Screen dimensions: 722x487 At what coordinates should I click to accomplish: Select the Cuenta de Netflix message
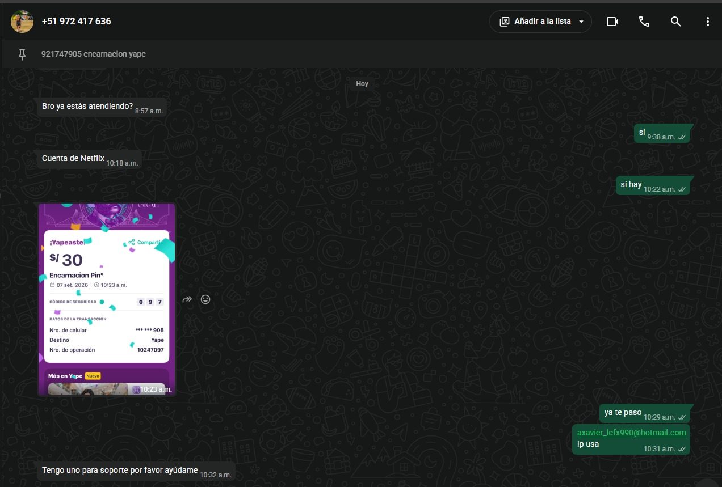pyautogui.click(x=89, y=159)
